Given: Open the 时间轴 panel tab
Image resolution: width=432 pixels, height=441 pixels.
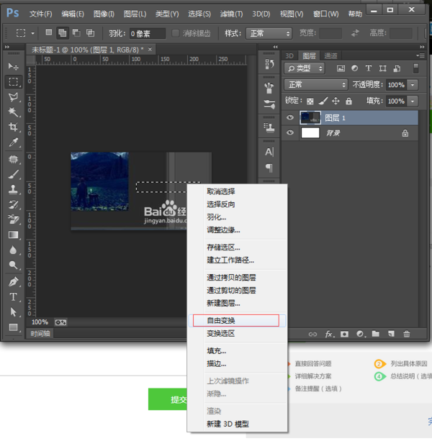Looking at the screenshot, I should [x=40, y=334].
